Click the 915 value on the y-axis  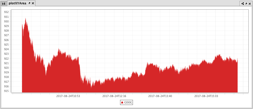6,91
